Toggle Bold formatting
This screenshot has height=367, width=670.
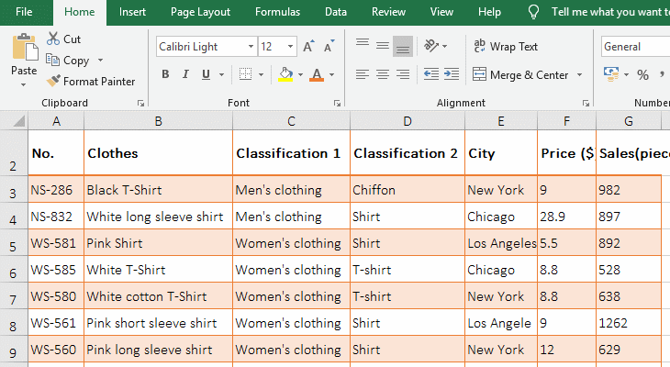165,74
